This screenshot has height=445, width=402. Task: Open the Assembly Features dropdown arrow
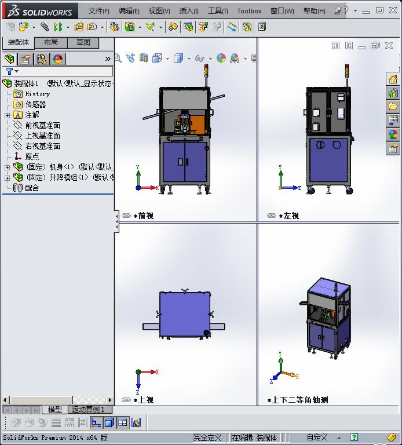point(140,28)
